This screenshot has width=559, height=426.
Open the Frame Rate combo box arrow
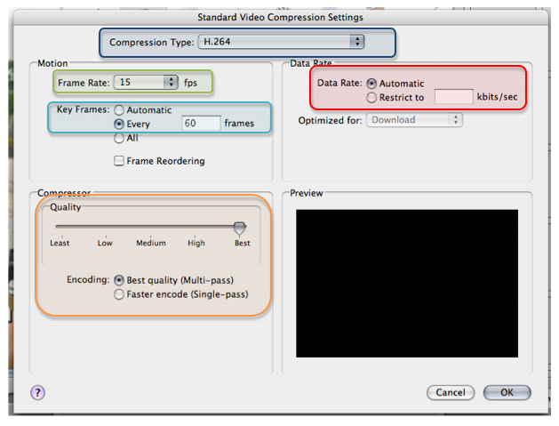(x=171, y=82)
